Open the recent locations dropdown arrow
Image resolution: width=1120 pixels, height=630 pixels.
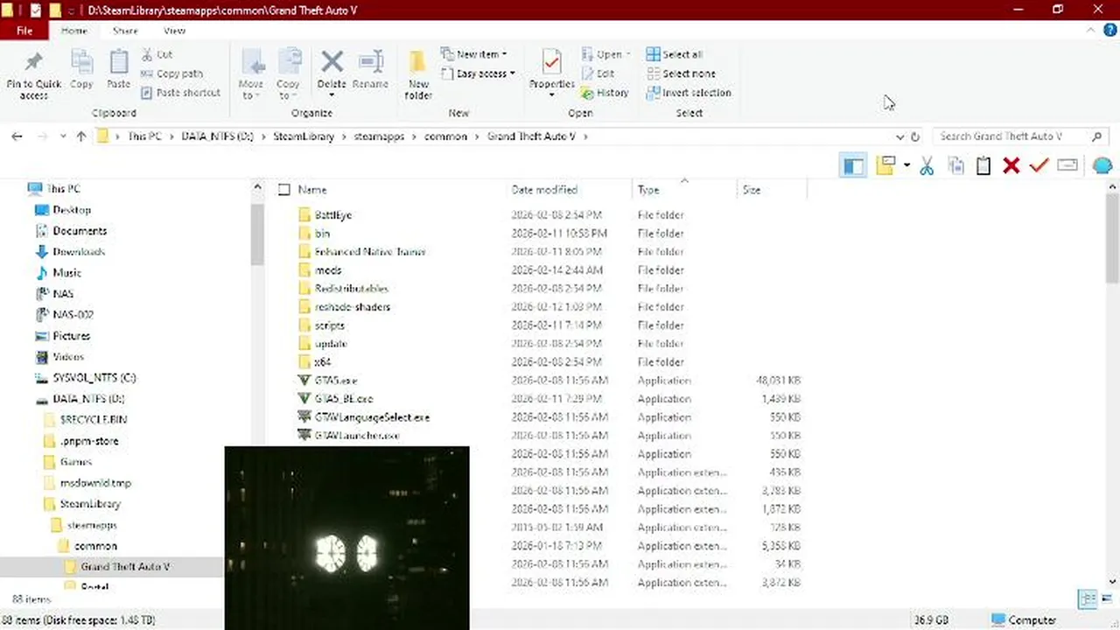63,136
